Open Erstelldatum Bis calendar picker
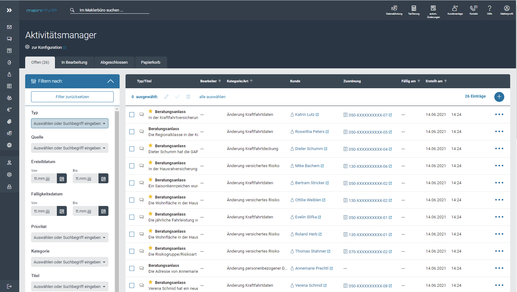The width and height of the screenshot is (517, 292). pos(103,179)
